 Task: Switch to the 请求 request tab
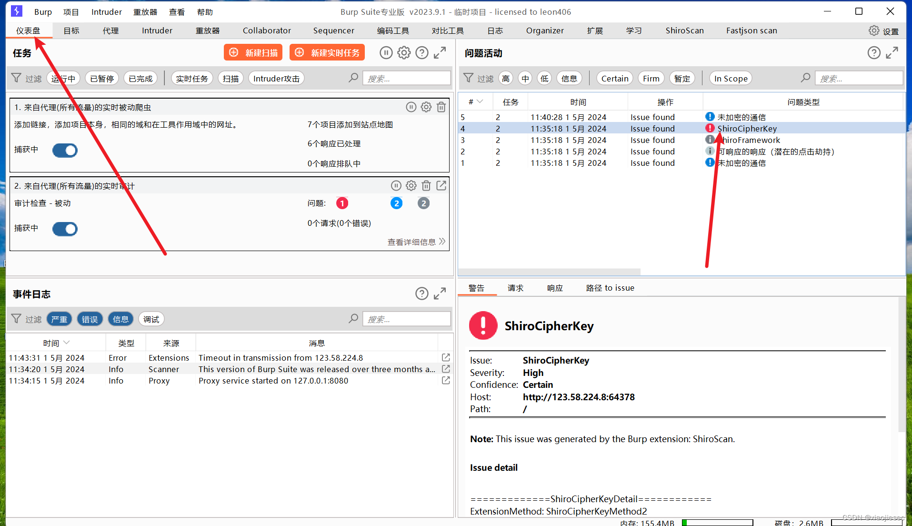(x=515, y=288)
